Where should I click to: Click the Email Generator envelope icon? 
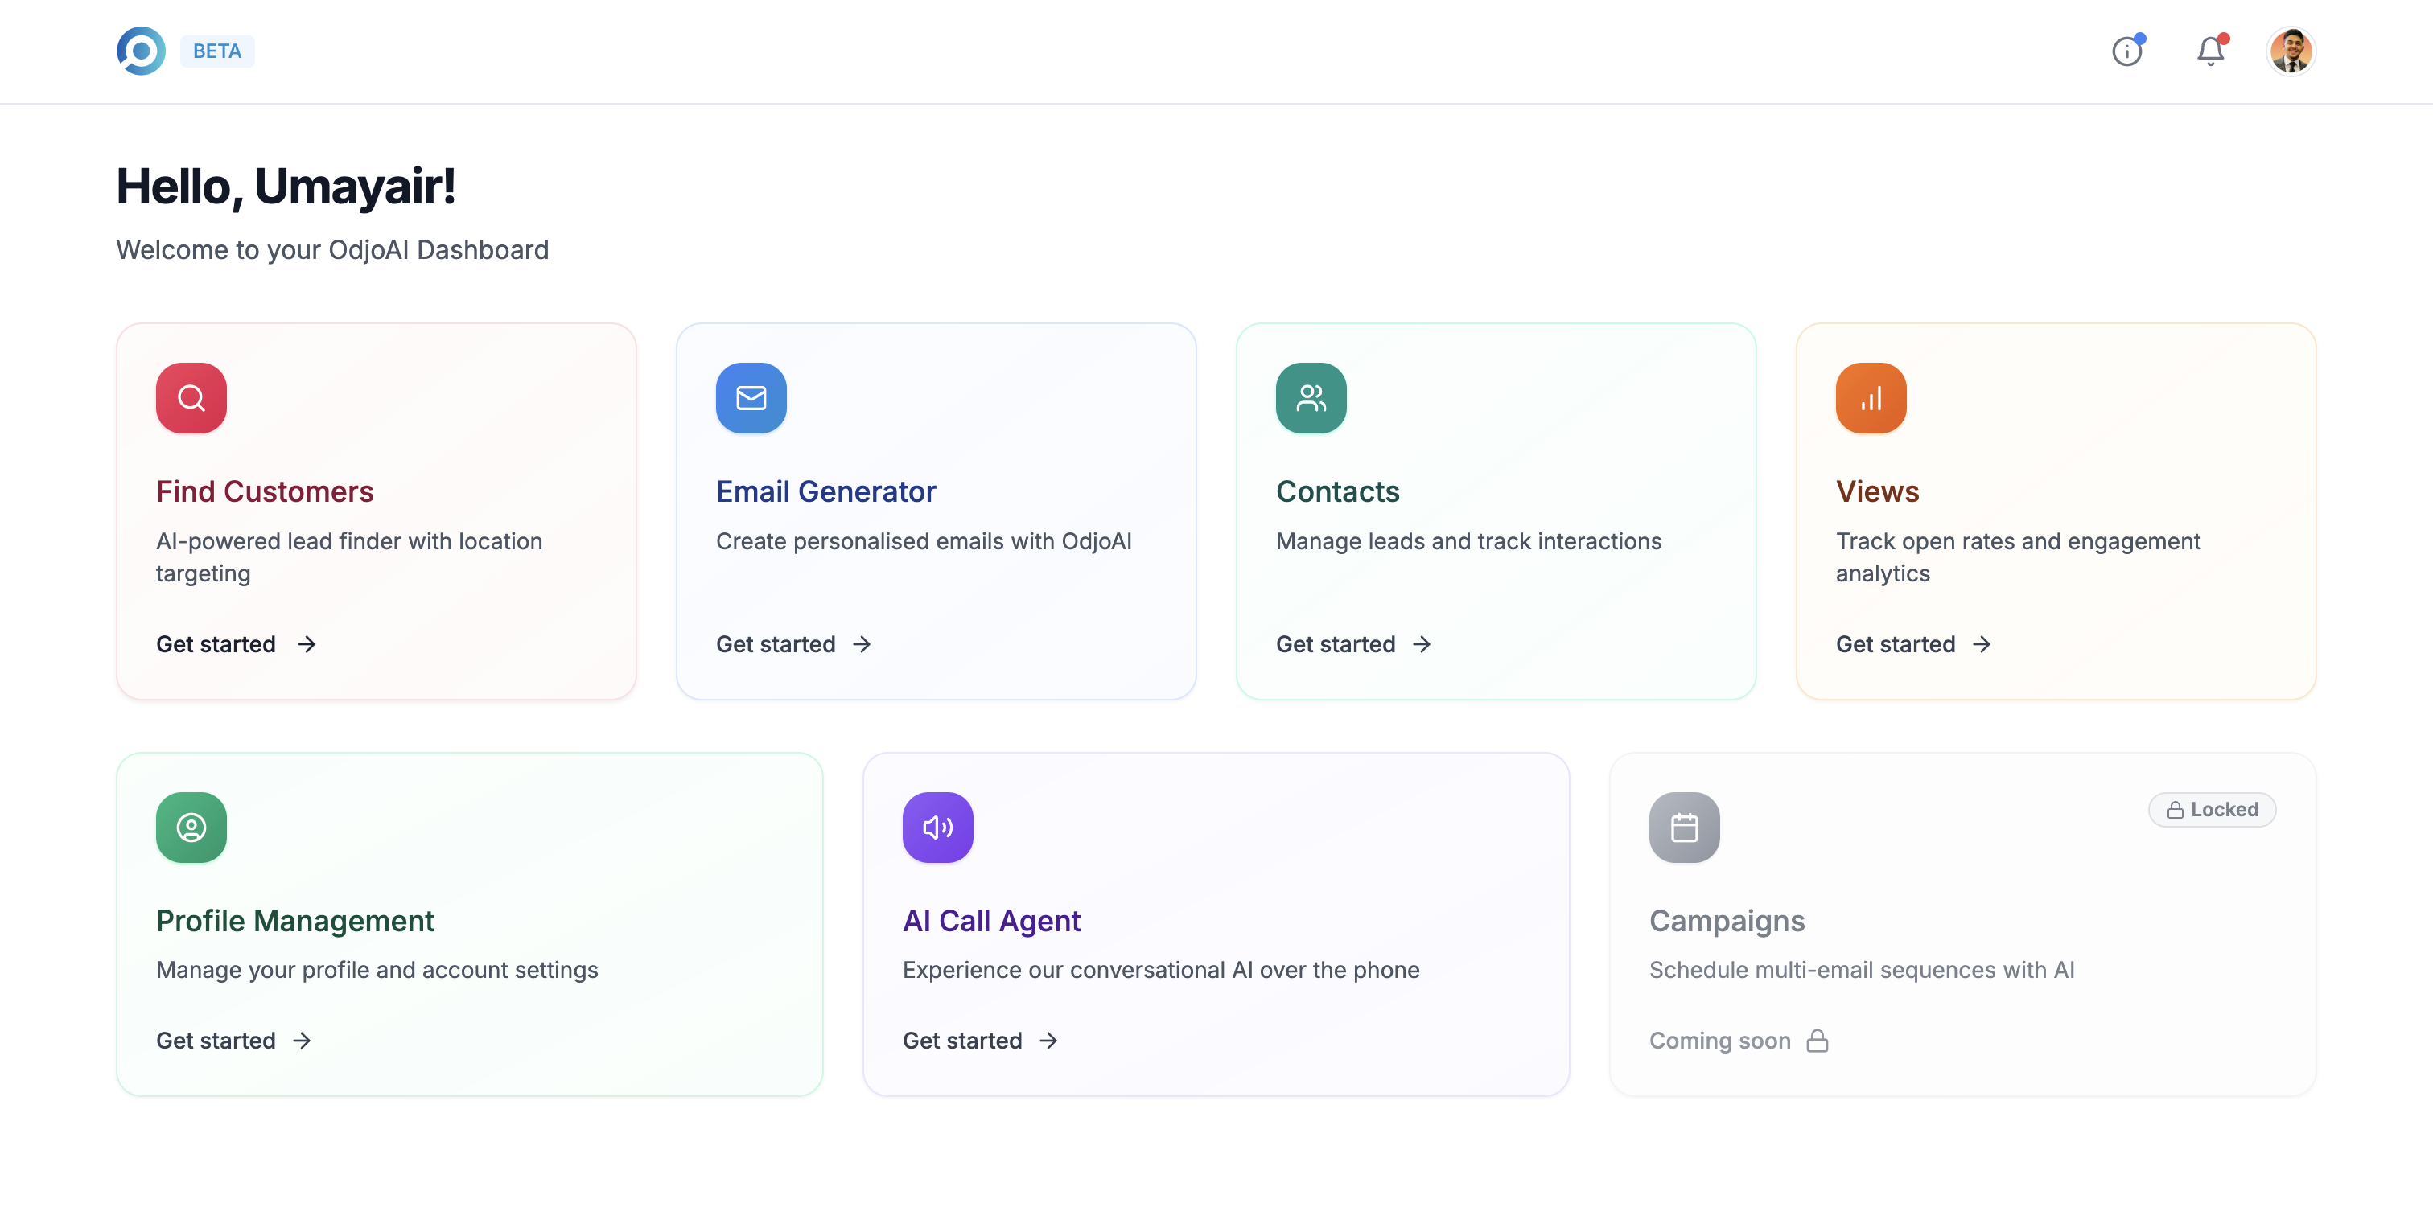751,397
